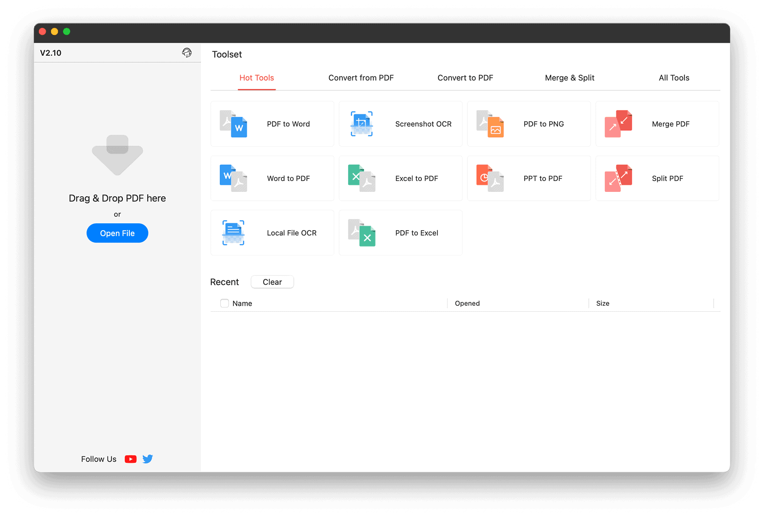Open the Excel to PDF tool
Viewport: 764px width, 516px height.
(x=400, y=178)
